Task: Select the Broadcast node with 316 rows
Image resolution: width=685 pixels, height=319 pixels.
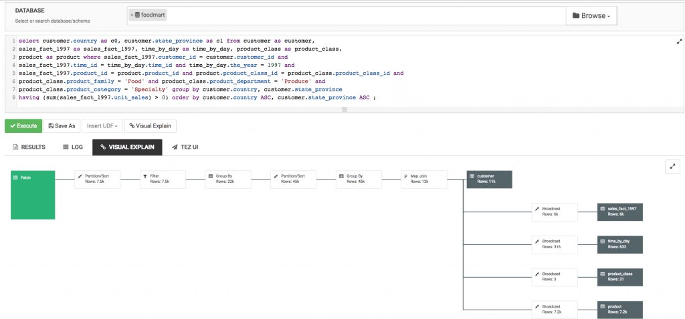Action: (555, 244)
